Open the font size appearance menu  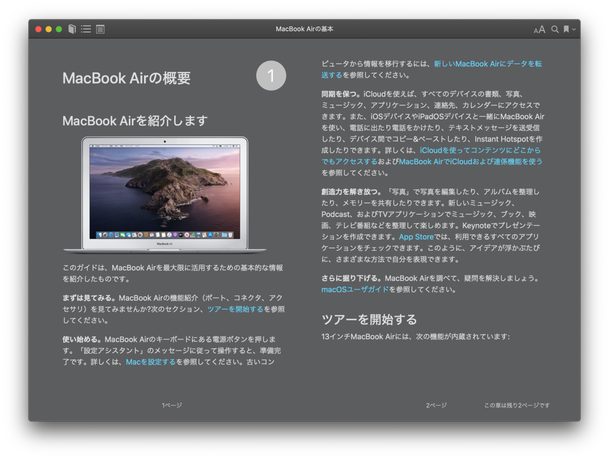coord(539,29)
